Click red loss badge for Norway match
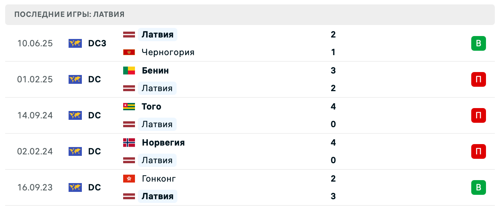Image resolution: width=500 pixels, height=211 pixels. [478, 151]
